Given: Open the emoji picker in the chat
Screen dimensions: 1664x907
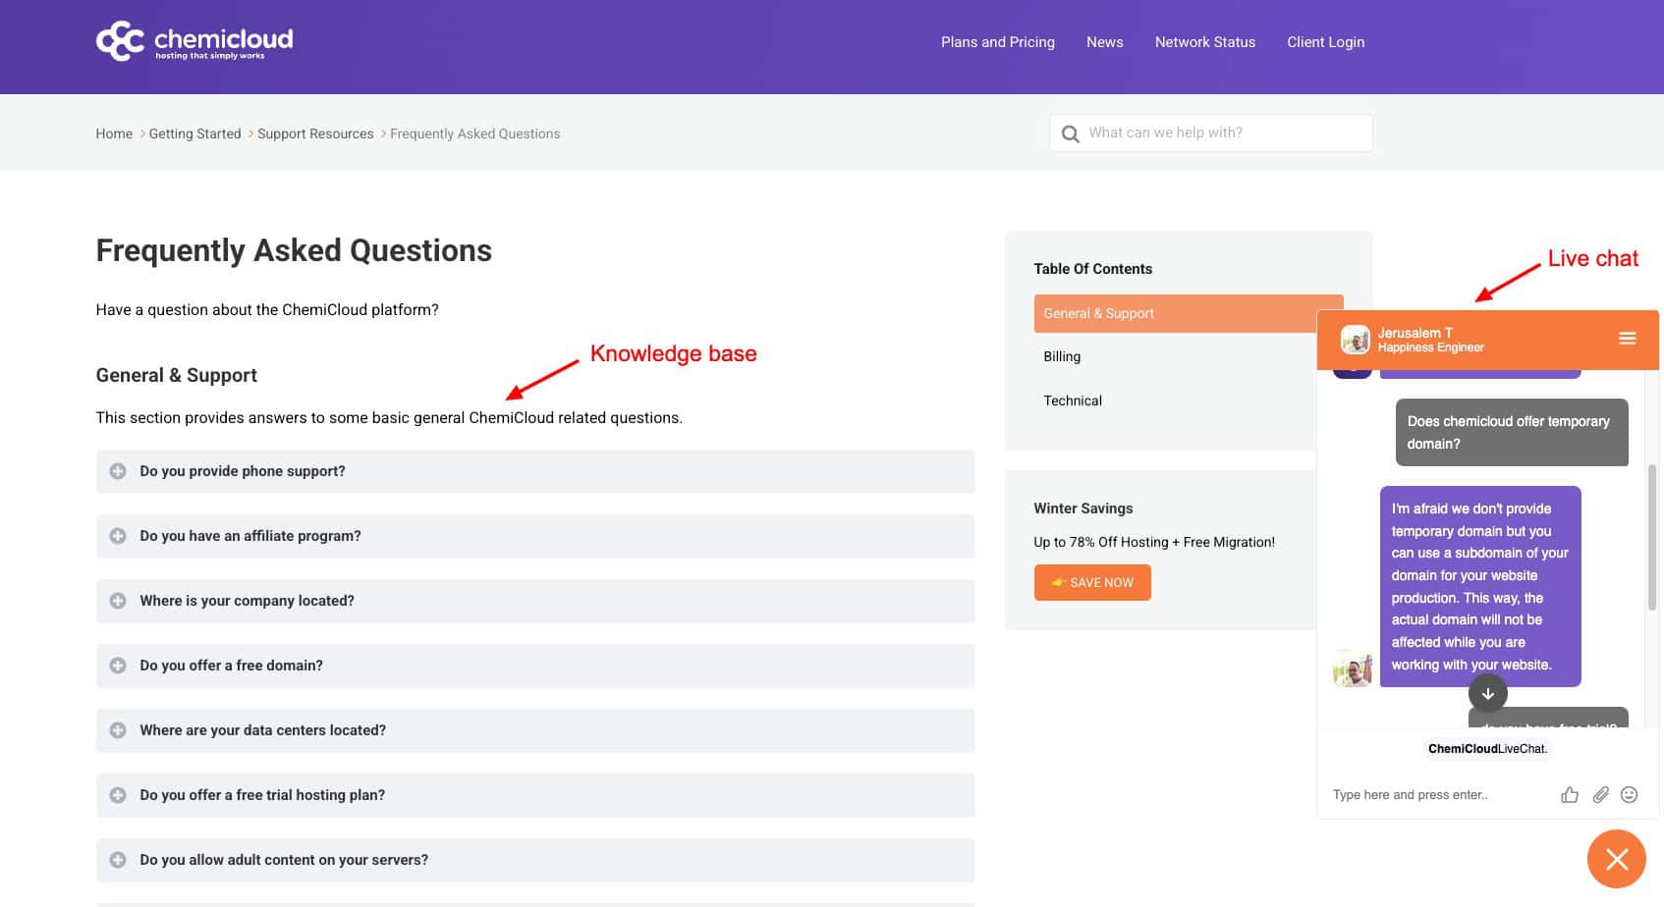Looking at the screenshot, I should tap(1629, 794).
